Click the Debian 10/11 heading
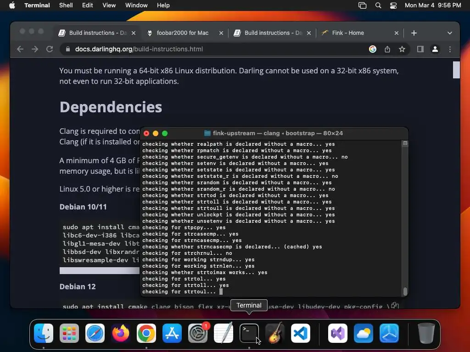This screenshot has height=352, width=470. click(x=83, y=207)
